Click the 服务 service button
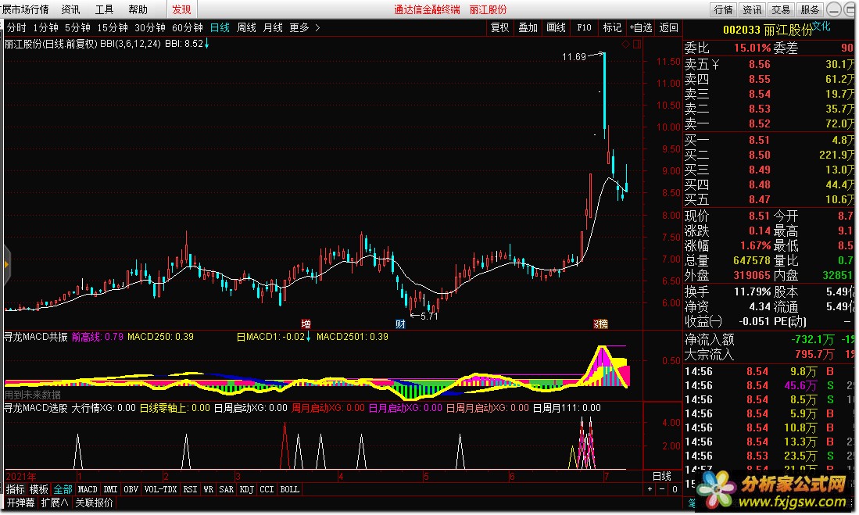Viewport: 859px width, 515px height. [x=809, y=9]
